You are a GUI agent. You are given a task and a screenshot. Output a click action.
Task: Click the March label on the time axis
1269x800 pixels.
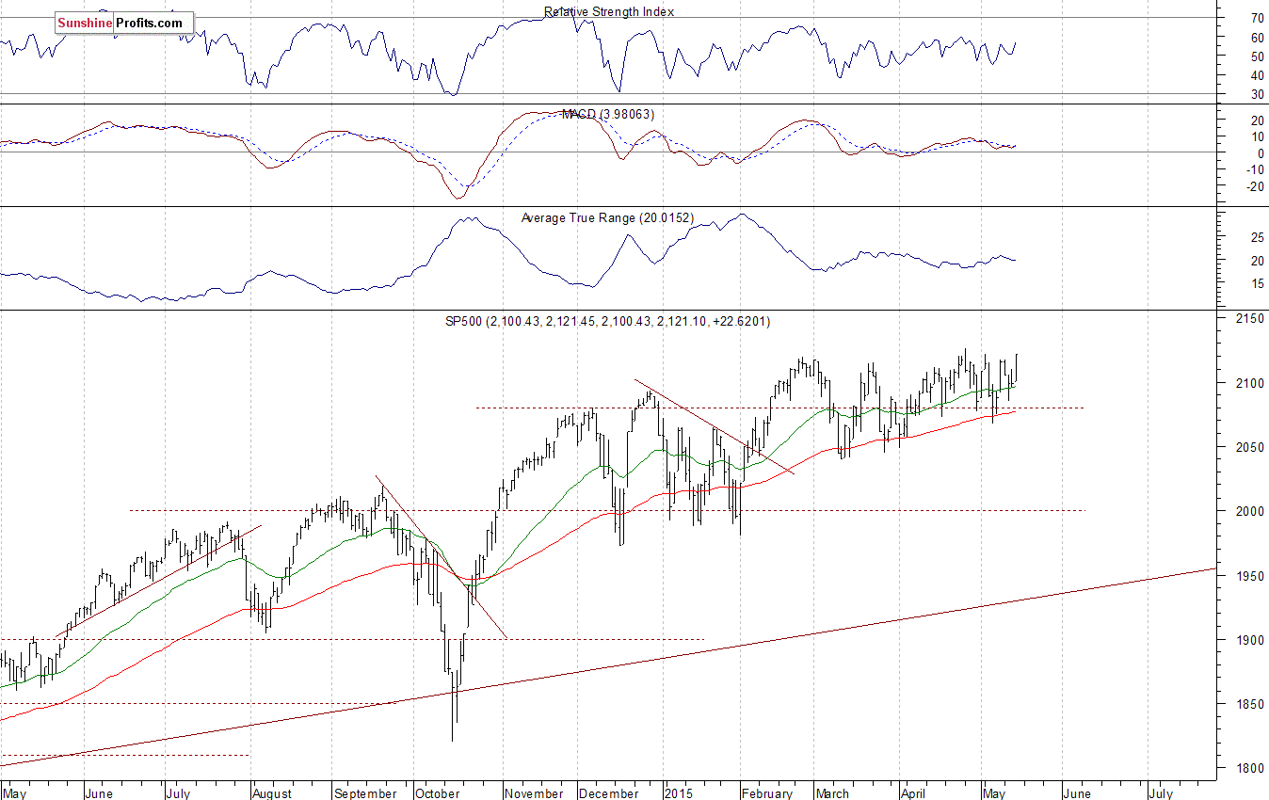pyautogui.click(x=833, y=793)
